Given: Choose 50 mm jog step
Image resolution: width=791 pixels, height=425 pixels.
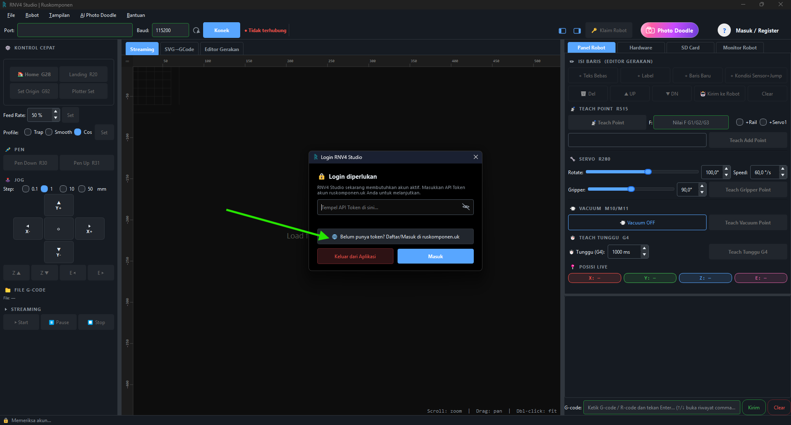Looking at the screenshot, I should click(x=82, y=189).
